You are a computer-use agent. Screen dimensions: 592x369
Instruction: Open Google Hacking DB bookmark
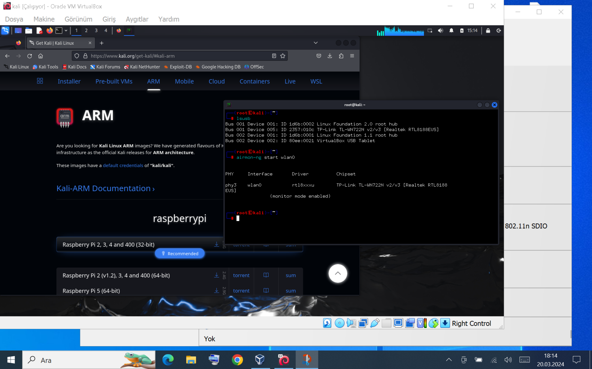click(218, 67)
